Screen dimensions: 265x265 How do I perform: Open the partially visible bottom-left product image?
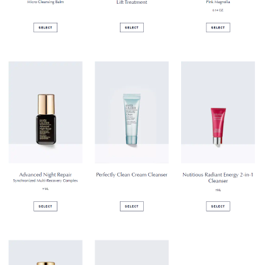[45, 252]
